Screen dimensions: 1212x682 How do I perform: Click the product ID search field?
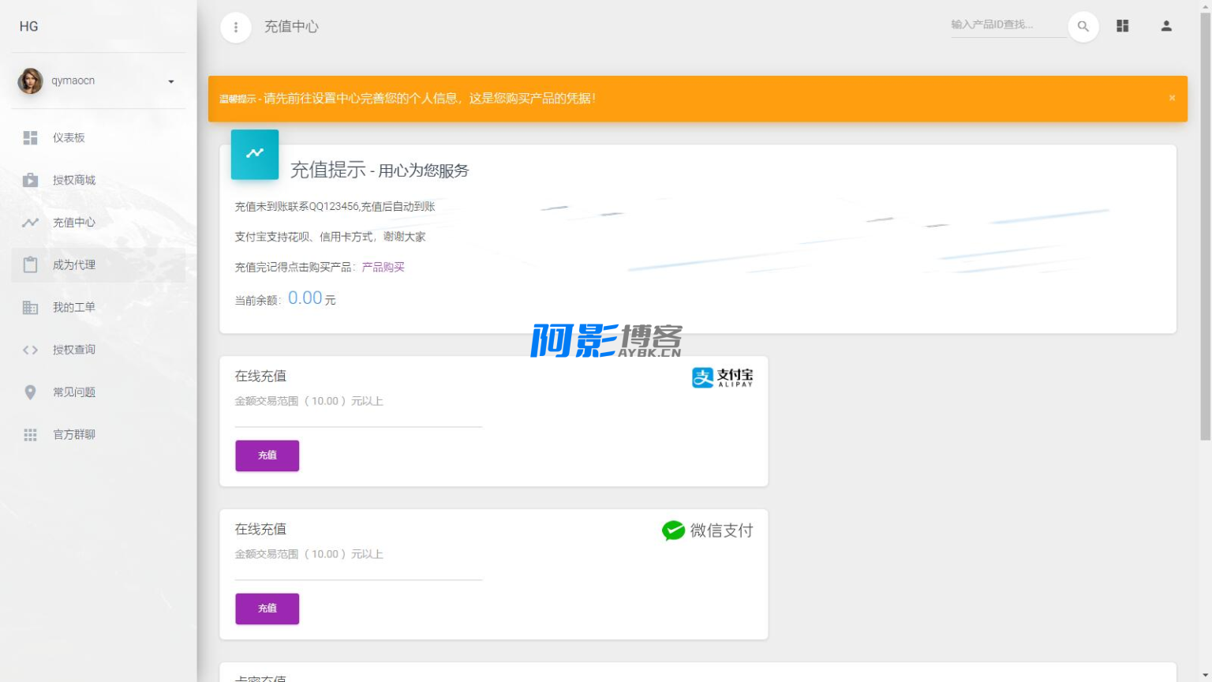point(1006,25)
